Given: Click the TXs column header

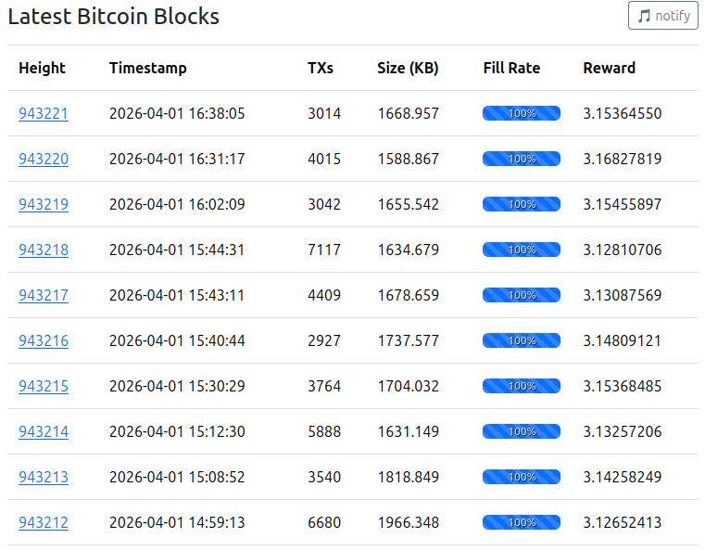Looking at the screenshot, I should pyautogui.click(x=321, y=68).
